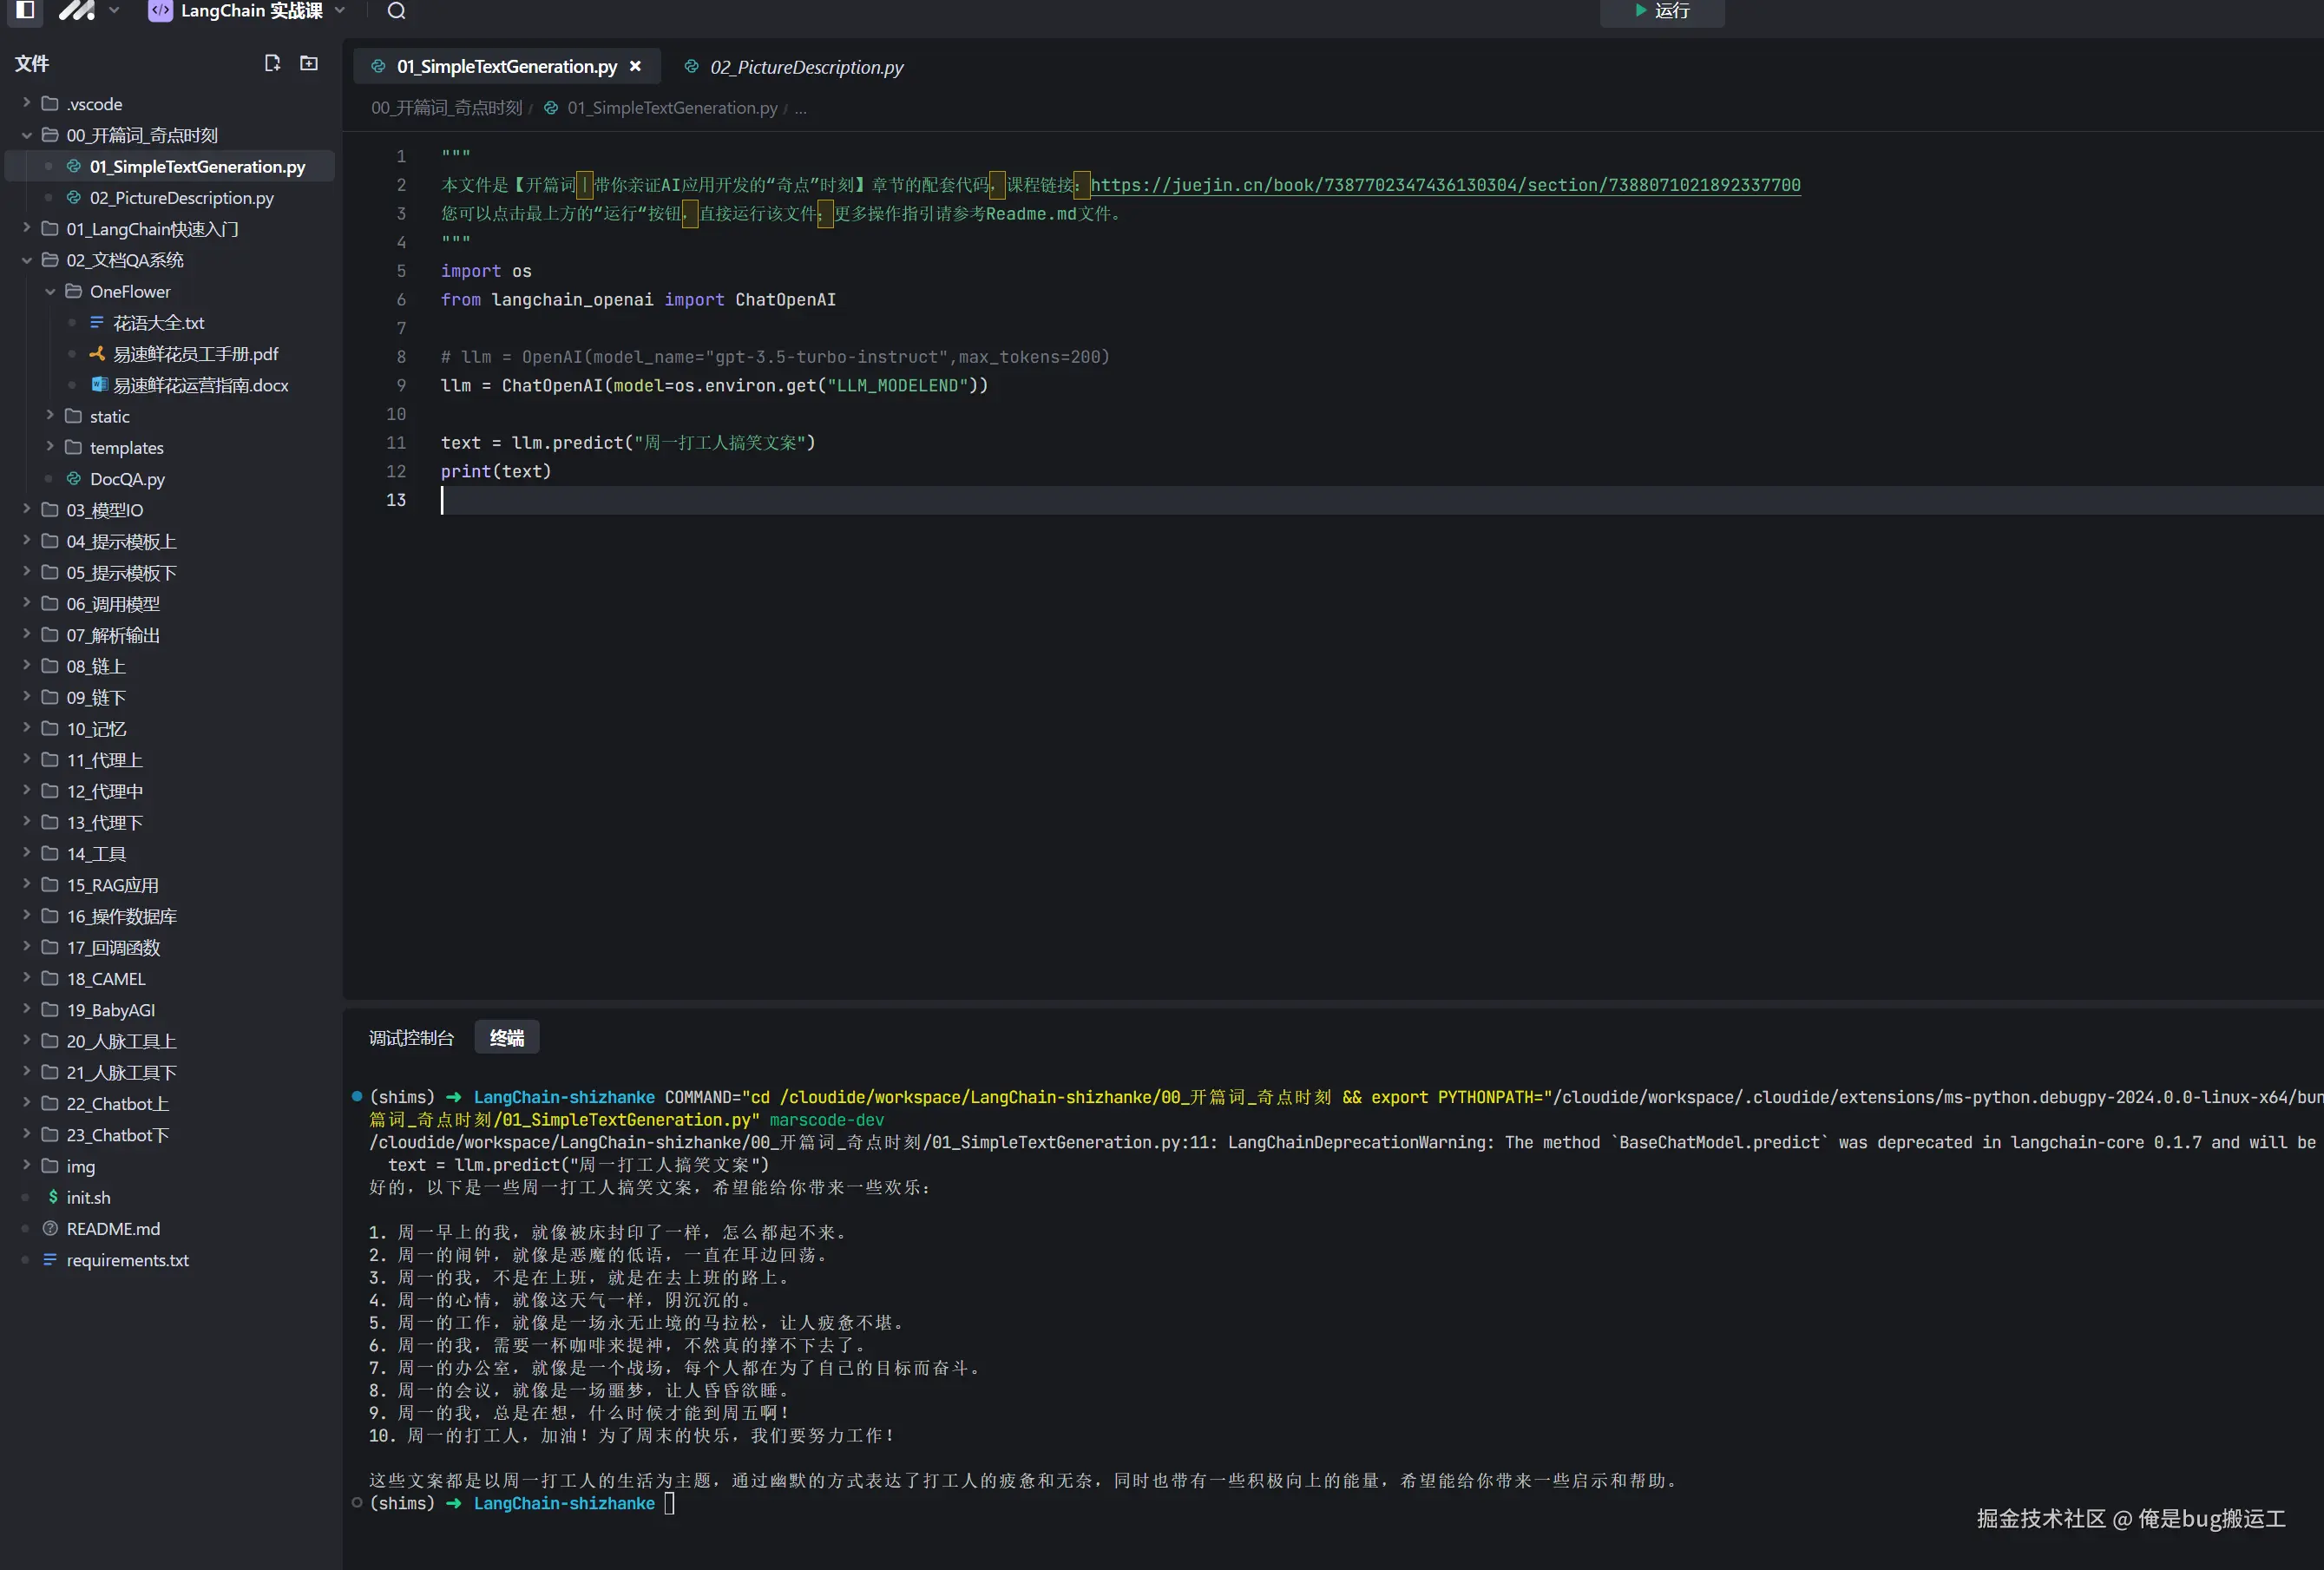The height and width of the screenshot is (1570, 2324).
Task: Collapse the OneFlower folder
Action: pyautogui.click(x=130, y=291)
